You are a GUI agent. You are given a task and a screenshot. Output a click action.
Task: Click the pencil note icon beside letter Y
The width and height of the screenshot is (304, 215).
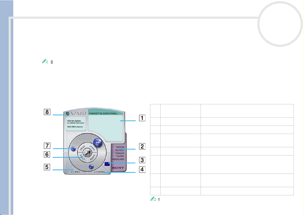[153, 199]
